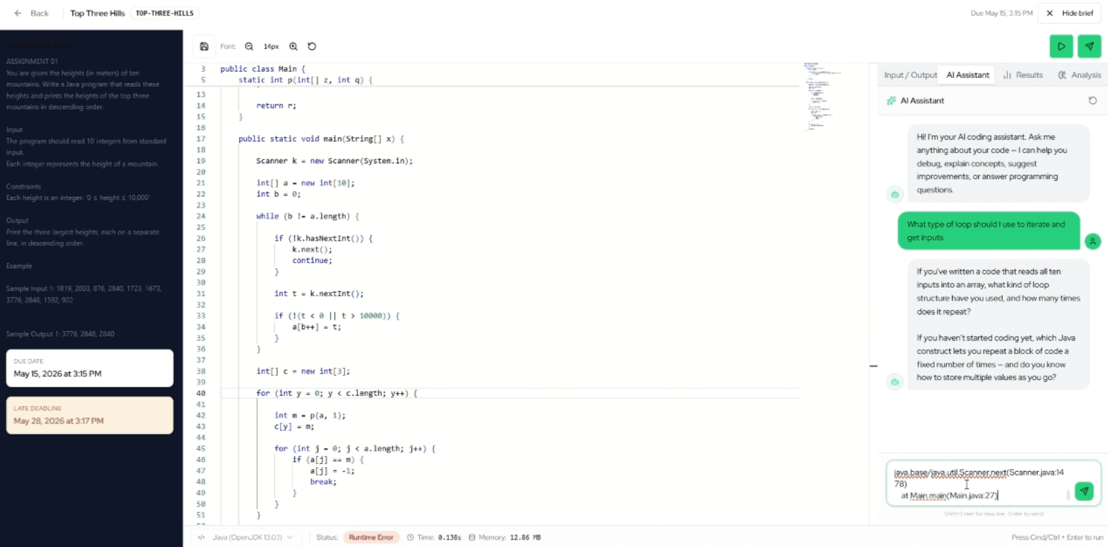The image size is (1108, 547).
Task: Open the Java (OpenJDK 13.0.1) language dropdown
Action: point(245,537)
